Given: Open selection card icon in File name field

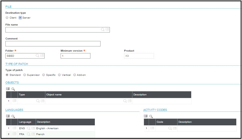Looking at the screenshot, I should pos(108,29).
